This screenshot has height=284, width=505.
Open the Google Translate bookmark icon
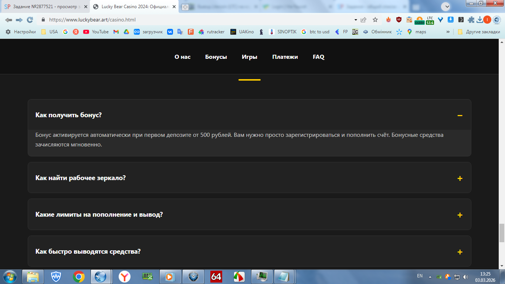click(x=180, y=32)
